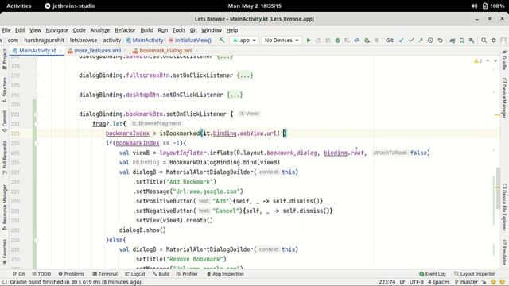Run the app with the green play icon
The height and width of the screenshot is (286, 509).
[309, 41]
